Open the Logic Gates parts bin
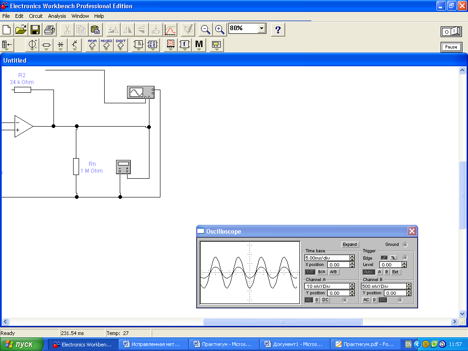 (139, 45)
